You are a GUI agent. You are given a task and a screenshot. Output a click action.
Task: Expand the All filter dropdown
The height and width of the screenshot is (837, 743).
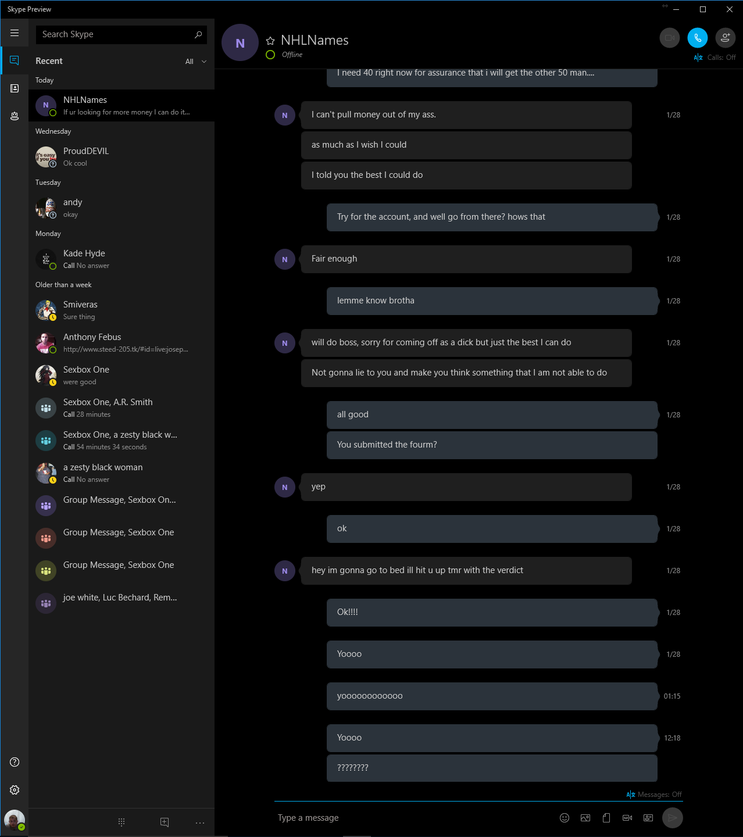pyautogui.click(x=196, y=62)
